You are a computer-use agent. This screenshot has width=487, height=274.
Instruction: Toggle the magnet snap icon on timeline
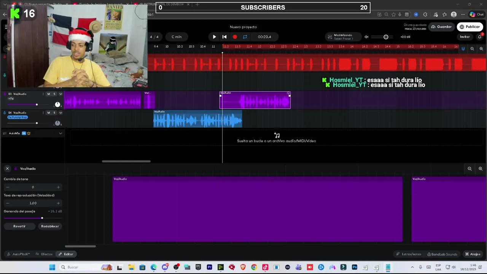[463, 49]
